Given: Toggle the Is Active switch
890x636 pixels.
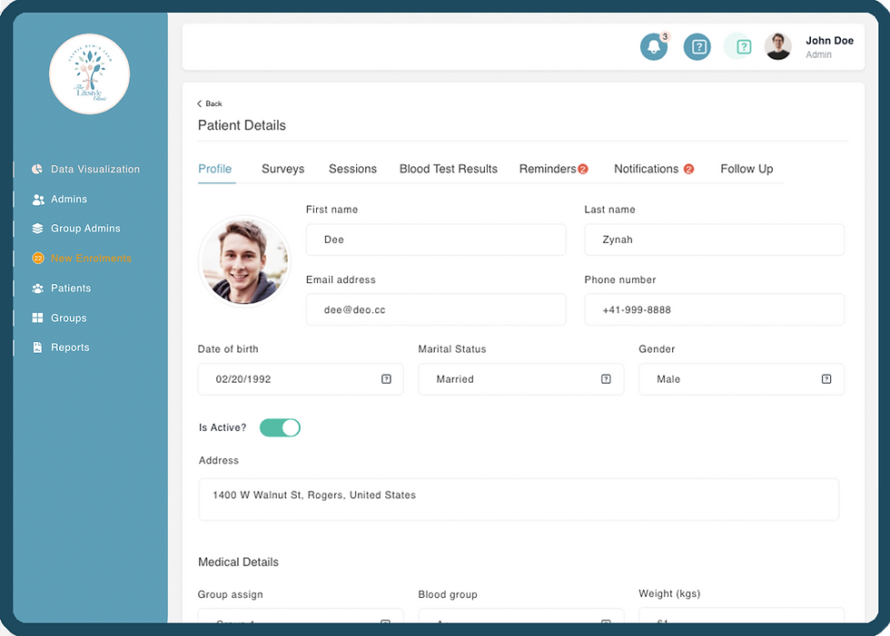Looking at the screenshot, I should 280,427.
